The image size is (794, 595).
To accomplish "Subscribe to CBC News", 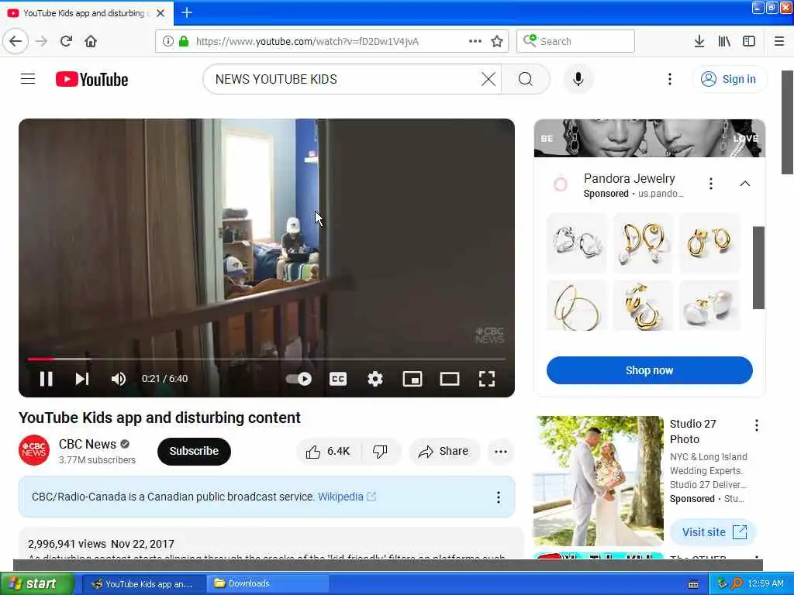I will pyautogui.click(x=194, y=452).
